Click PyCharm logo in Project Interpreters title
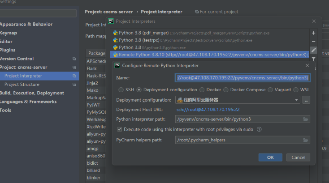This screenshot has width=329, height=183. (111, 21)
